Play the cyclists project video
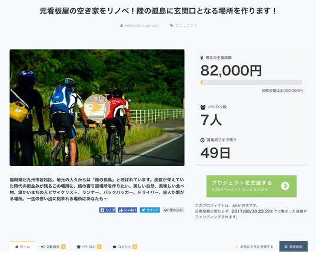Viewport: 316px width, 259px height. (97, 108)
